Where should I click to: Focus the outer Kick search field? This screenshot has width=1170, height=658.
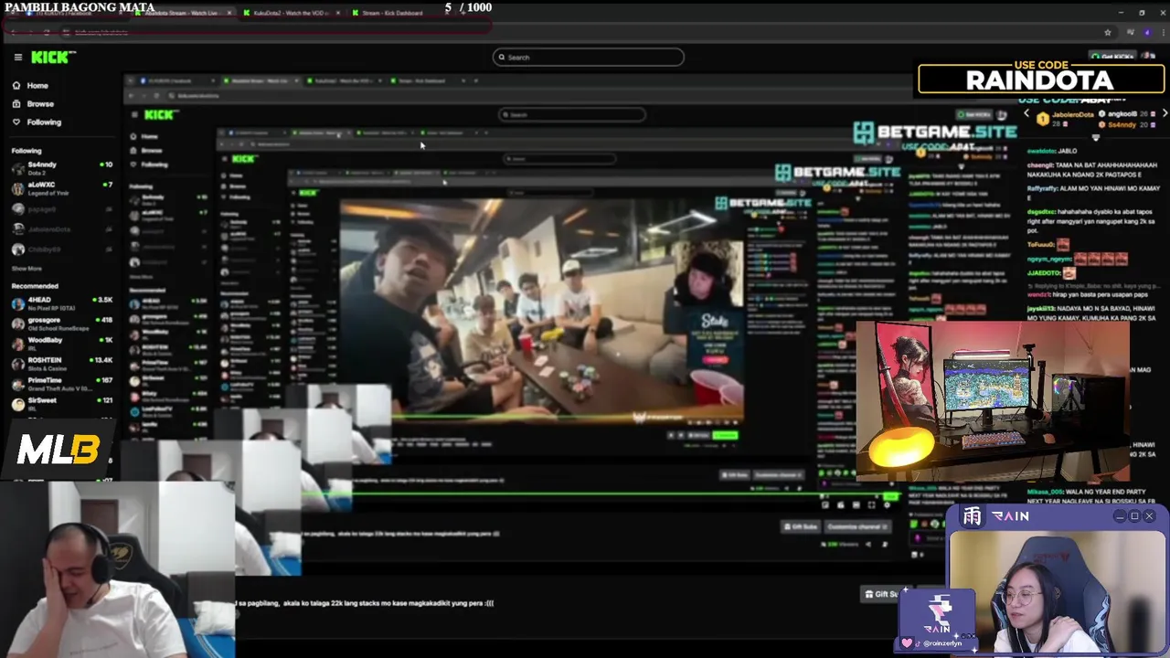pyautogui.click(x=588, y=57)
